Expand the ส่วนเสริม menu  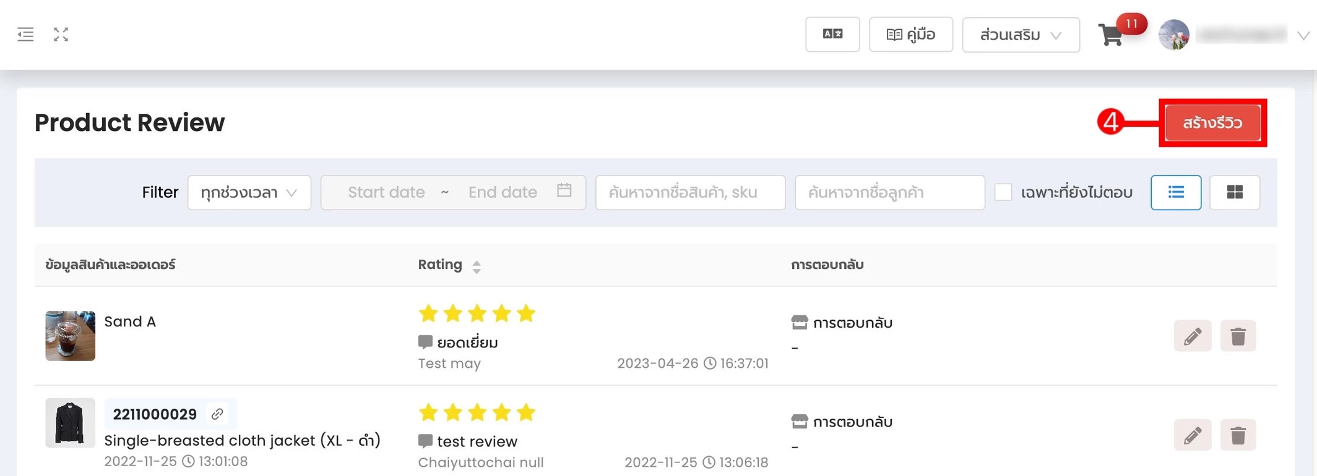coord(1020,35)
